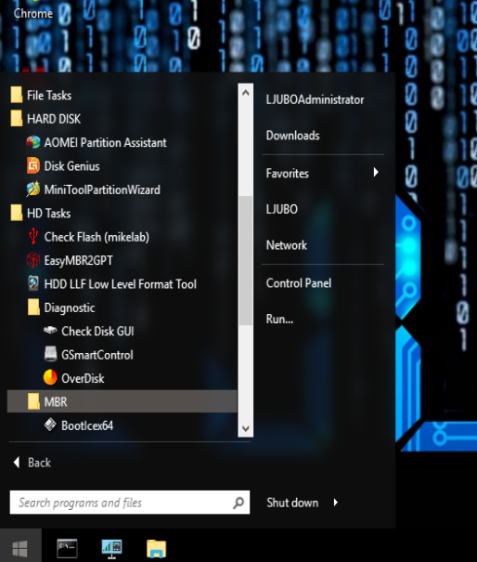This screenshot has width=477, height=562.
Task: Focus the Search programs and files box
Action: pyautogui.click(x=130, y=503)
